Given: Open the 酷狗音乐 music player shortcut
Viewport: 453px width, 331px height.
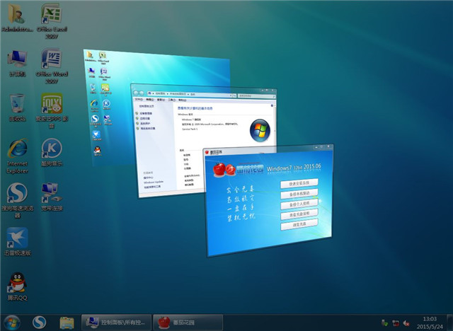Looking at the screenshot, I should click(x=50, y=151).
